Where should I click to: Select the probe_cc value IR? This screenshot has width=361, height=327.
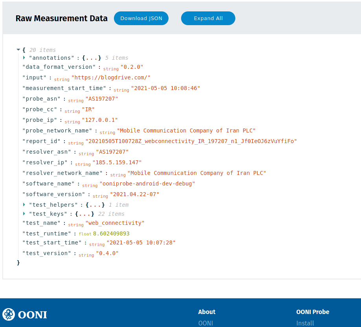pyautogui.click(x=88, y=109)
